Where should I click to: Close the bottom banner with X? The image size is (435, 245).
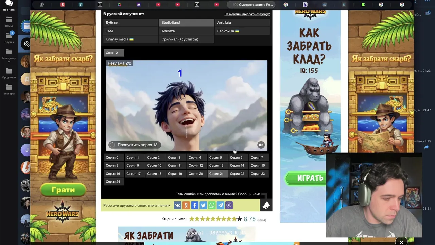[401, 242]
